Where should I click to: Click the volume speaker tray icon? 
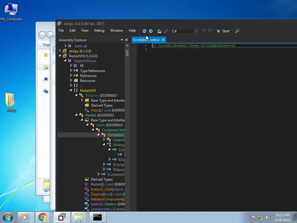267,217
